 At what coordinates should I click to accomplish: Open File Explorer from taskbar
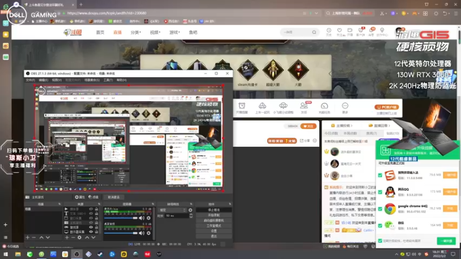18,254
